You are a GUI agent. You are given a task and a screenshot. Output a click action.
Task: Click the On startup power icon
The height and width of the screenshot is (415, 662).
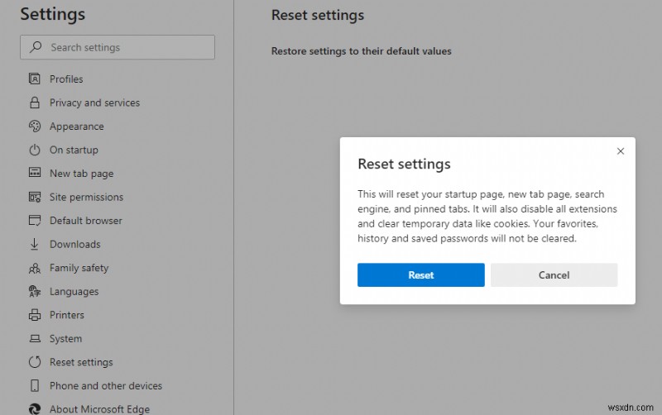pyautogui.click(x=35, y=150)
